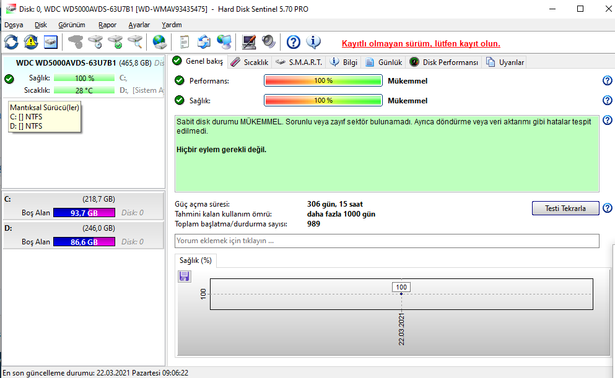Click the info speech-bubble toolbar icon
This screenshot has width=615, height=378.
[x=313, y=42]
